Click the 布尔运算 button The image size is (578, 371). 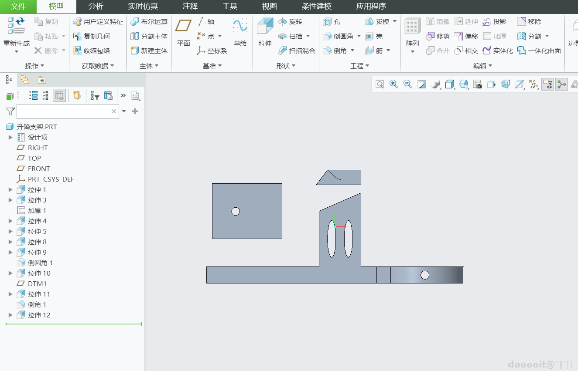pyautogui.click(x=149, y=22)
